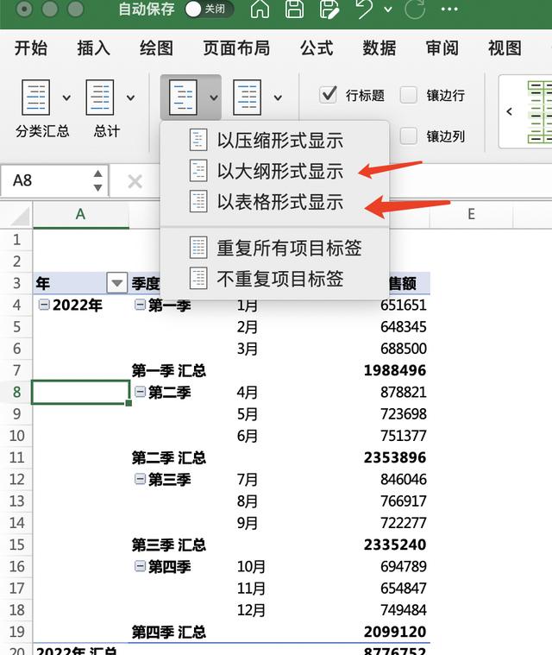The image size is (552, 655).
Task: Select 以表格形式显示 menu option
Action: [x=279, y=202]
